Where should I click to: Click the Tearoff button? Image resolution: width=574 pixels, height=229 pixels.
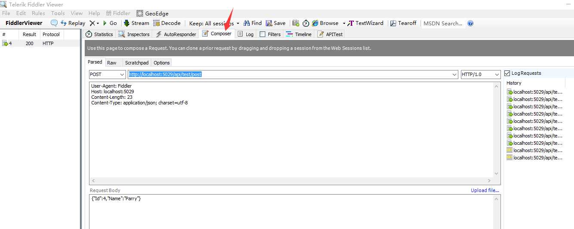pyautogui.click(x=403, y=23)
